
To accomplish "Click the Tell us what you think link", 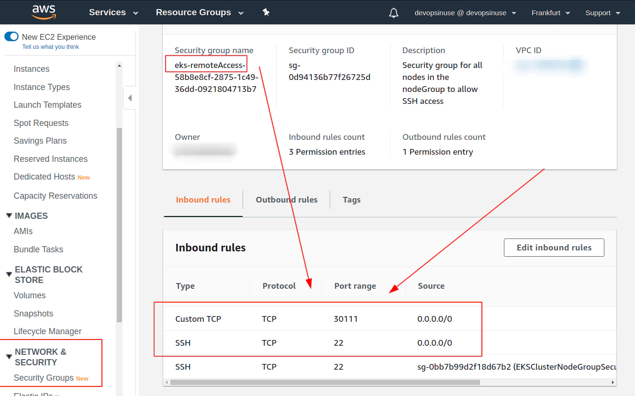I will (51, 47).
